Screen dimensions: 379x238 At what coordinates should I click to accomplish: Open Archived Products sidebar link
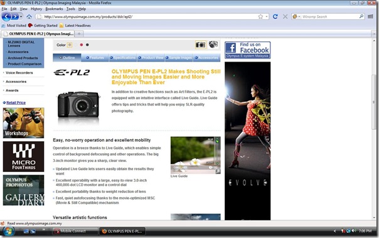pyautogui.click(x=23, y=58)
